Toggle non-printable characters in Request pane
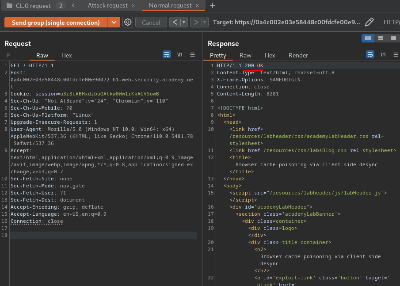This screenshot has height=286, width=400. tap(180, 54)
